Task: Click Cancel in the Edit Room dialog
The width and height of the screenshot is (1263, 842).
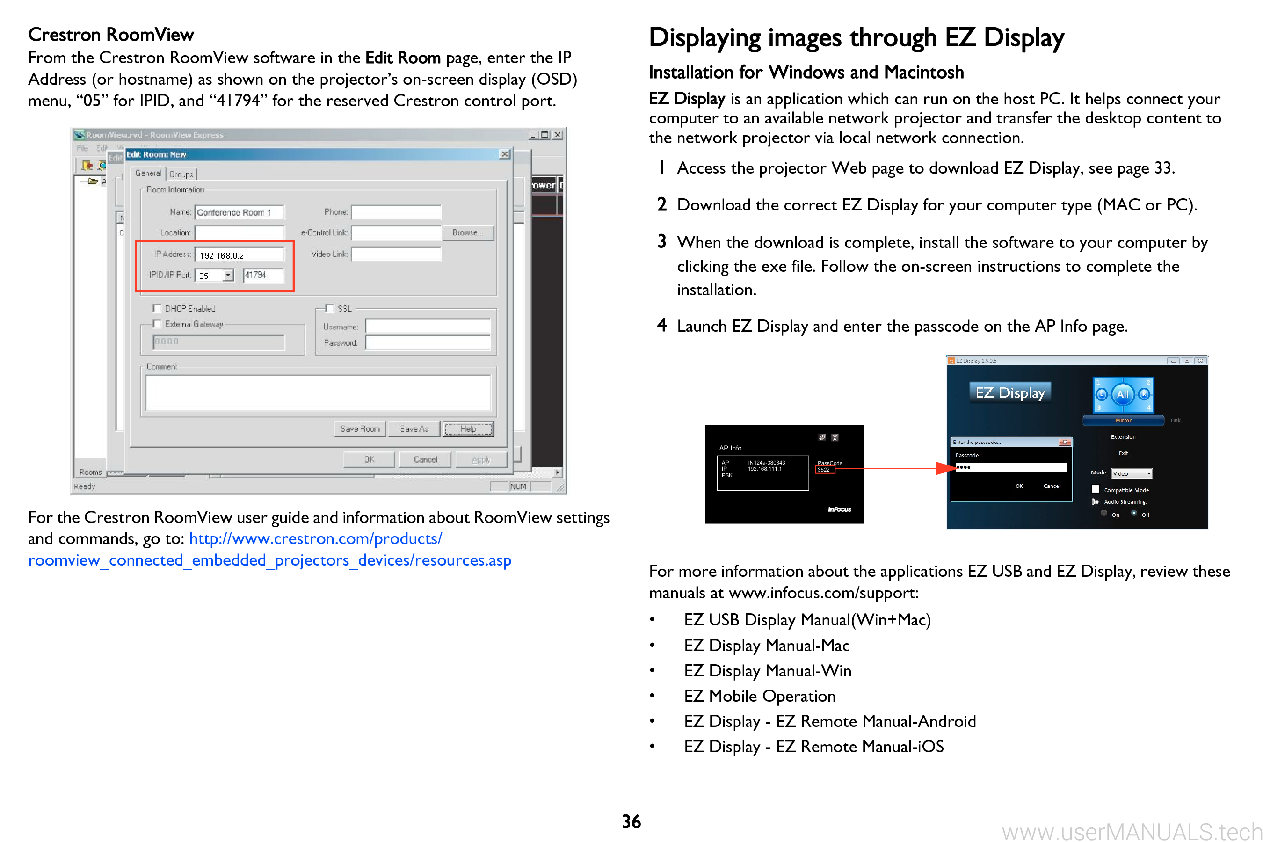Action: [x=425, y=460]
